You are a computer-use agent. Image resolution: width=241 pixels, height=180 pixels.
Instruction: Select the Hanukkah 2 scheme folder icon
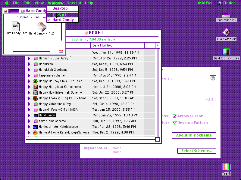pyautogui.click(x=36, y=70)
